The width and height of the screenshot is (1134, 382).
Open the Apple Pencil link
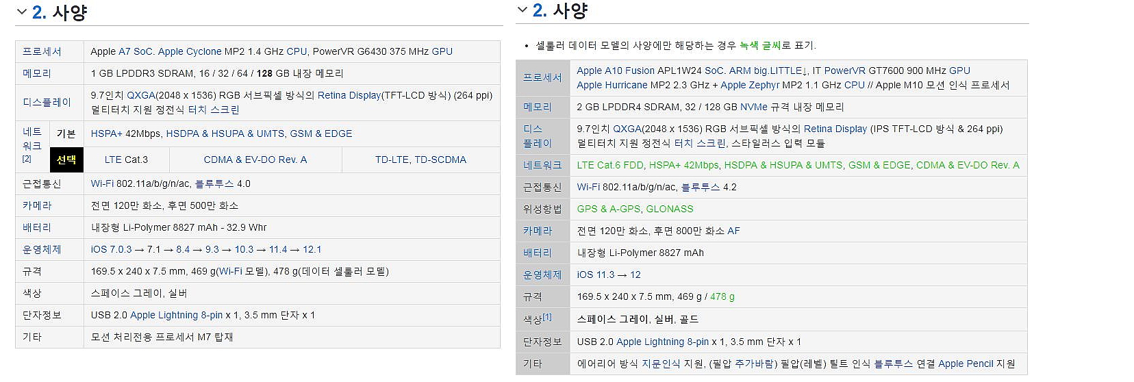(x=966, y=364)
